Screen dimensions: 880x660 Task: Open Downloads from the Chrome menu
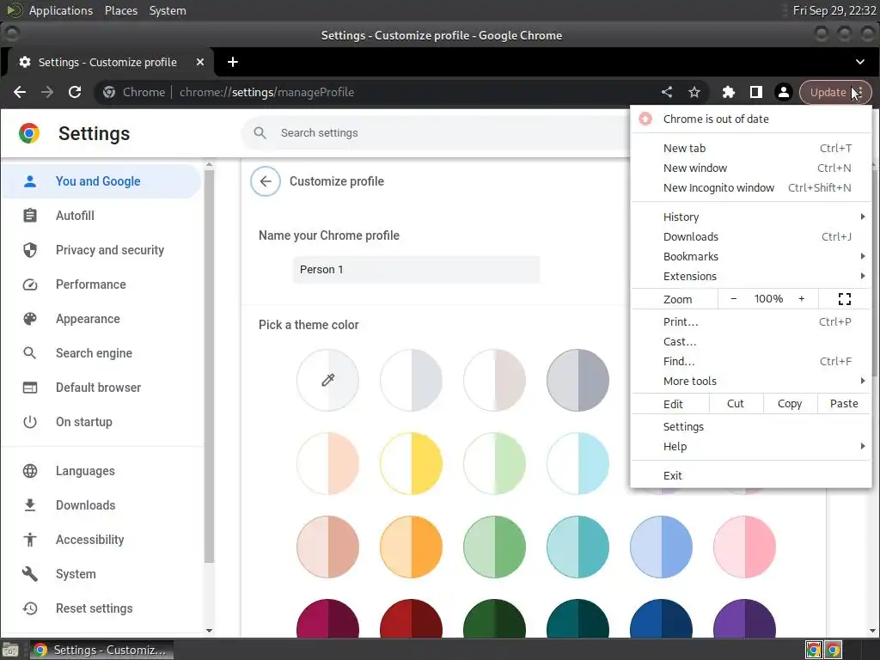pyautogui.click(x=751, y=236)
